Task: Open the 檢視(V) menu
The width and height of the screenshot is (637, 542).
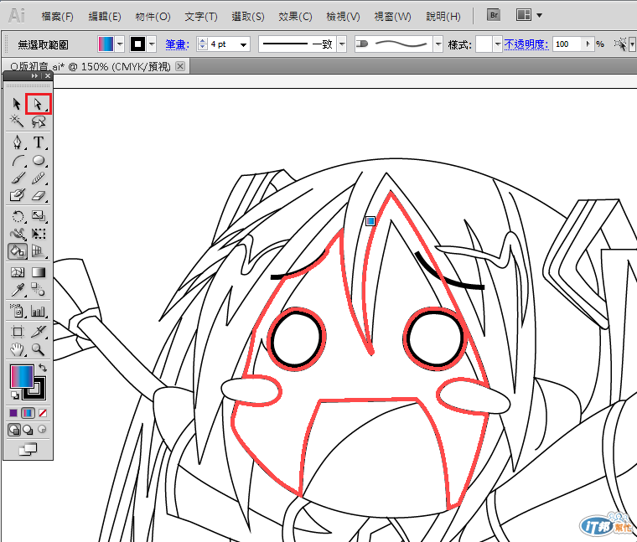Action: tap(344, 17)
